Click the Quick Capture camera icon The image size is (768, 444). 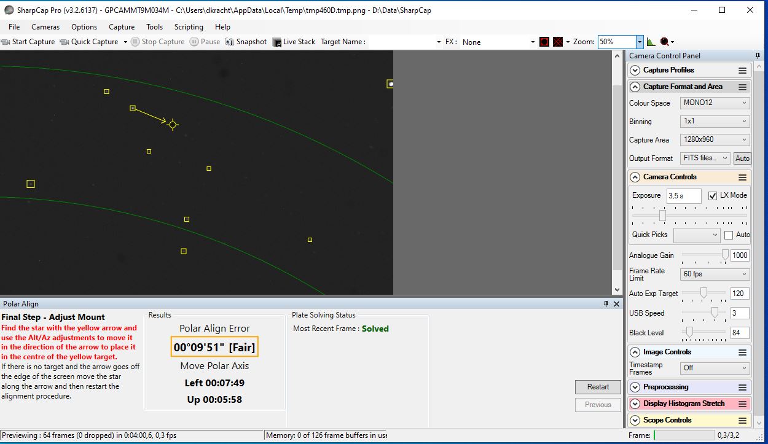(x=65, y=42)
